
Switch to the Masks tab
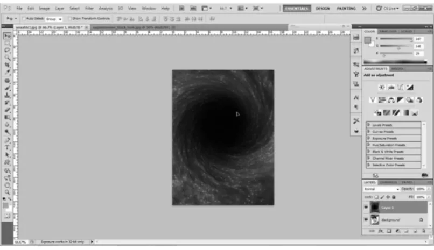coord(397,68)
